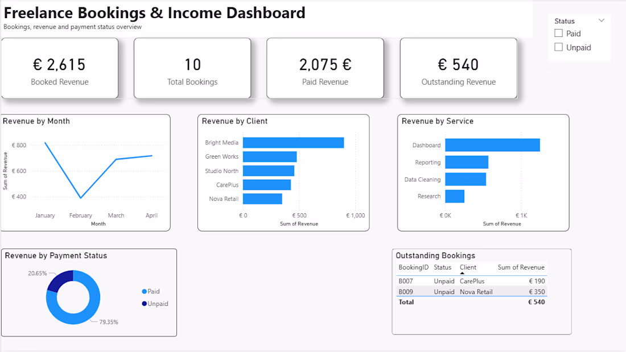Viewport: 626px width, 352px height.
Task: Click the Revenue by Service chart title
Action: point(438,121)
